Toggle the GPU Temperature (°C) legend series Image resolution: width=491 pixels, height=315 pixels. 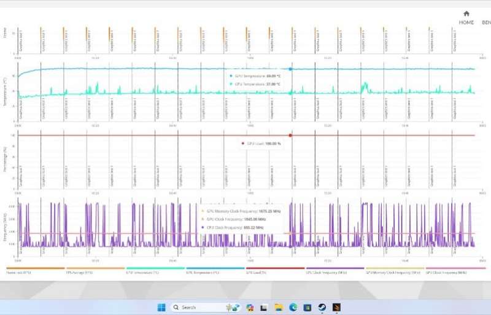pos(215,271)
